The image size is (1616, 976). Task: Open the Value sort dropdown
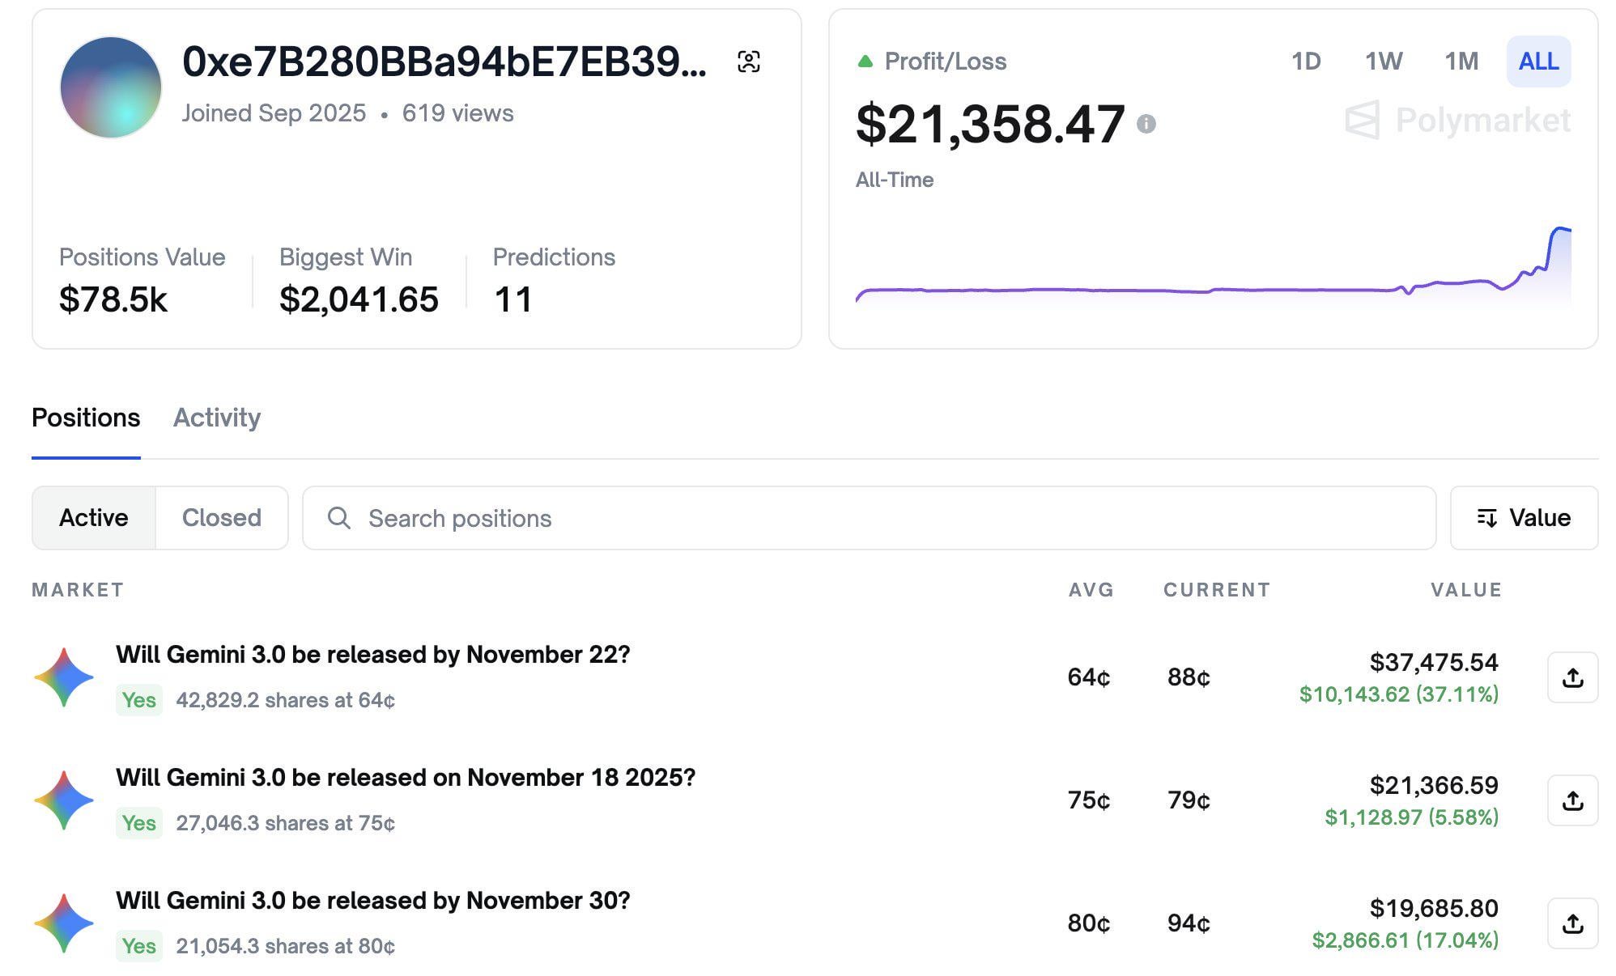[1524, 518]
